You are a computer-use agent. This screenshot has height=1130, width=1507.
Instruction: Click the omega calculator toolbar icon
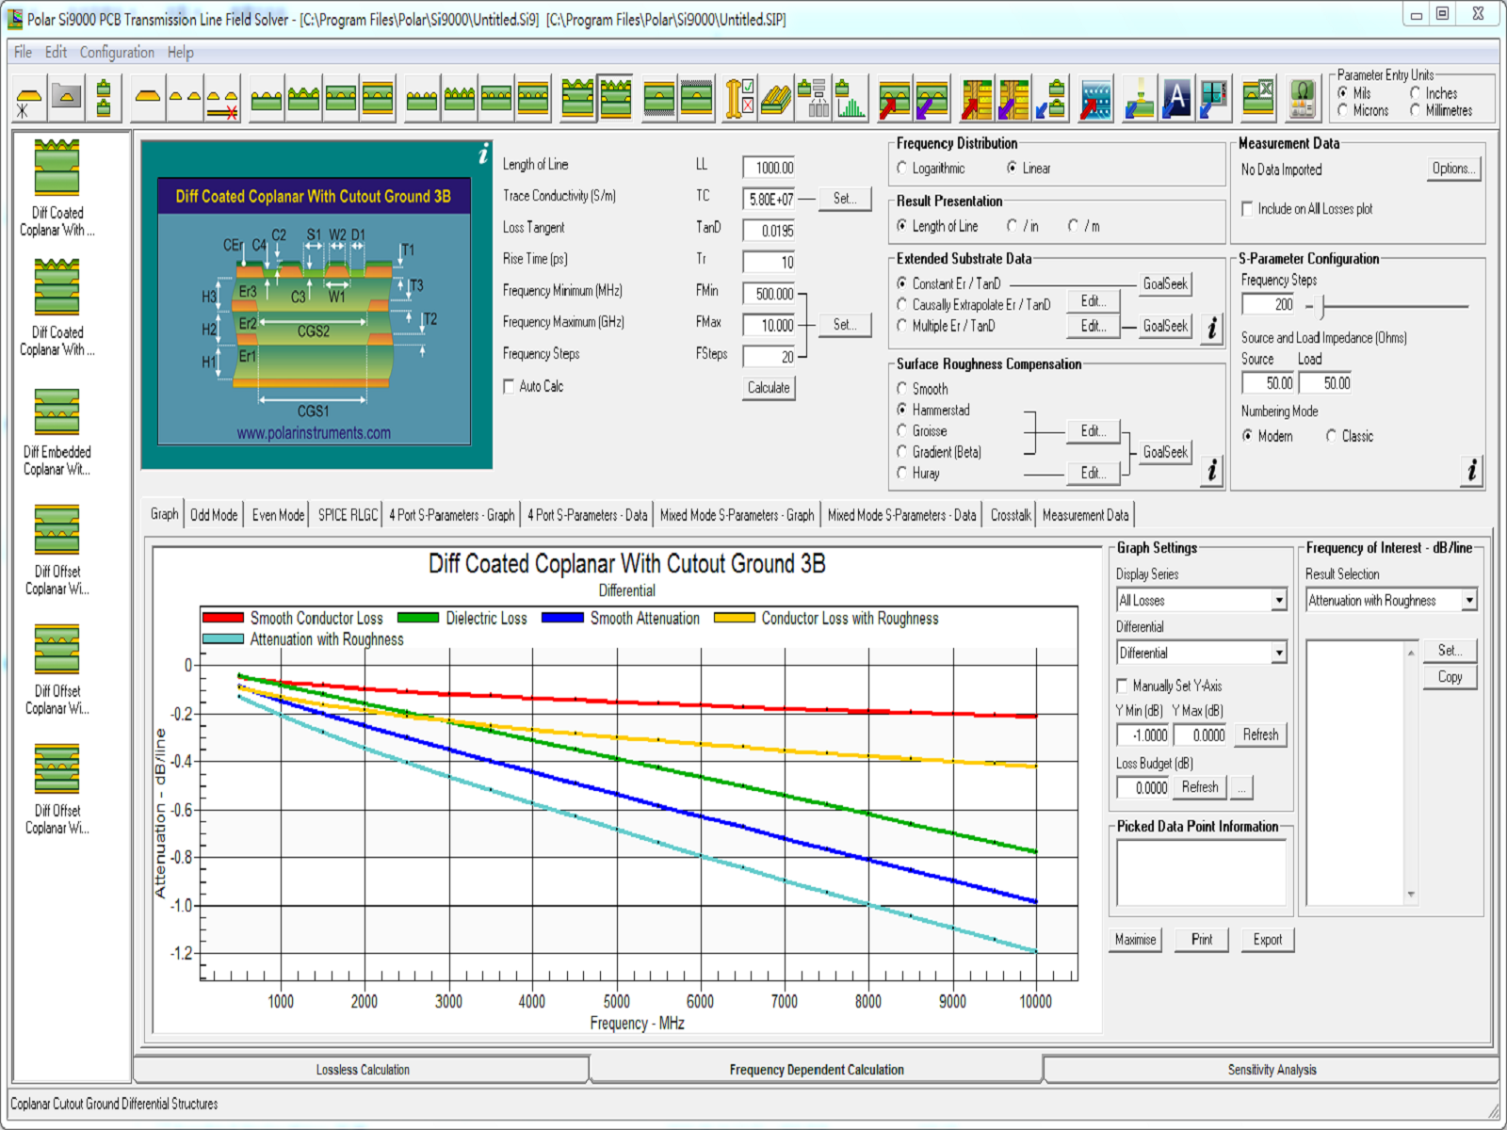point(1302,97)
